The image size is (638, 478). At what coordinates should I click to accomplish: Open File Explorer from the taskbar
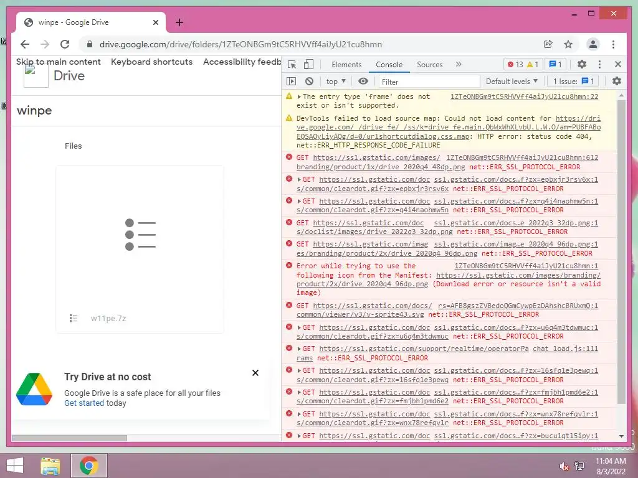tap(50, 466)
